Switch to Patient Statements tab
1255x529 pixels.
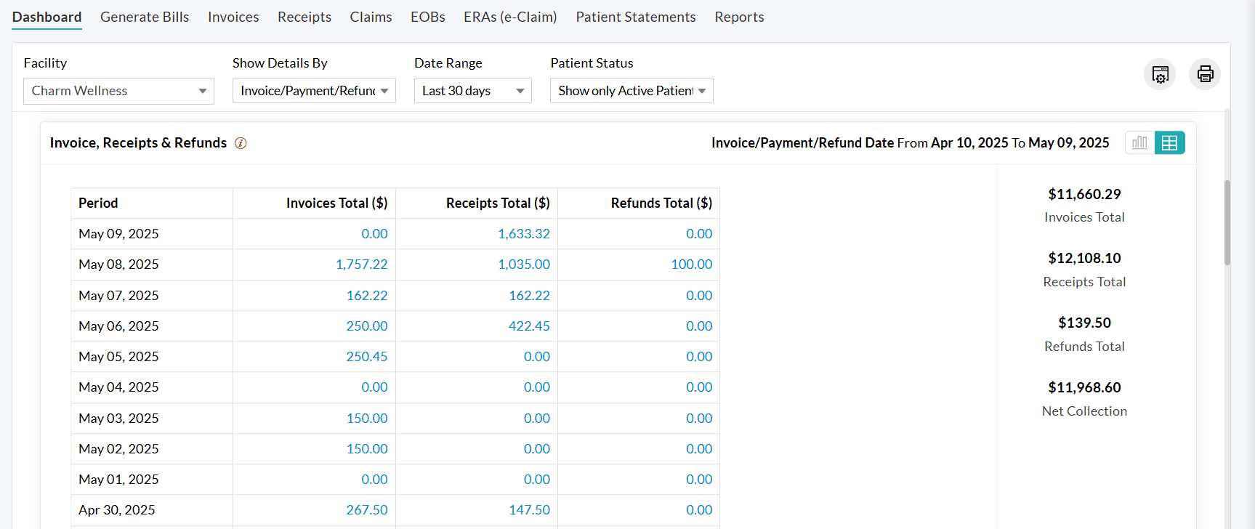636,17
